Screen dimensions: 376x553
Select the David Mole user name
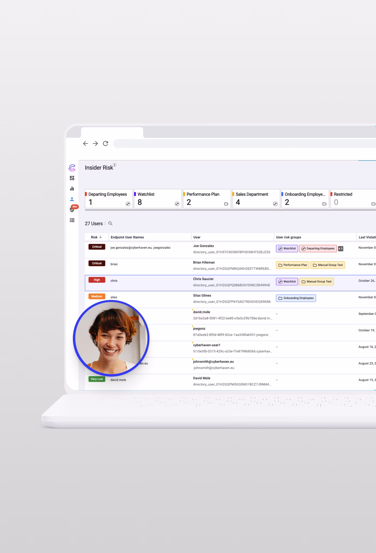[x=201, y=378]
